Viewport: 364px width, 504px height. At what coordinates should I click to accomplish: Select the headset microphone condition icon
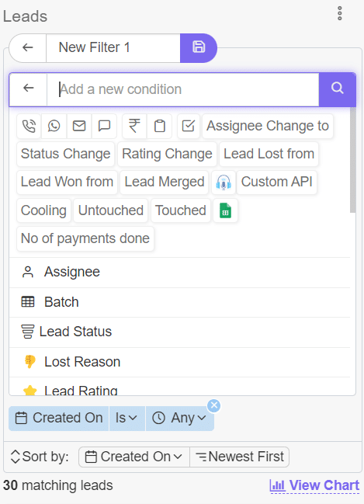(224, 182)
